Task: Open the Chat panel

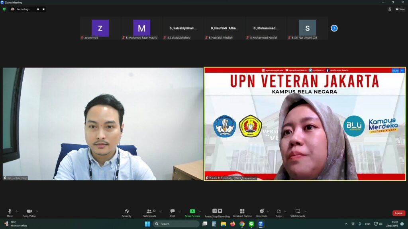Action: click(x=173, y=213)
